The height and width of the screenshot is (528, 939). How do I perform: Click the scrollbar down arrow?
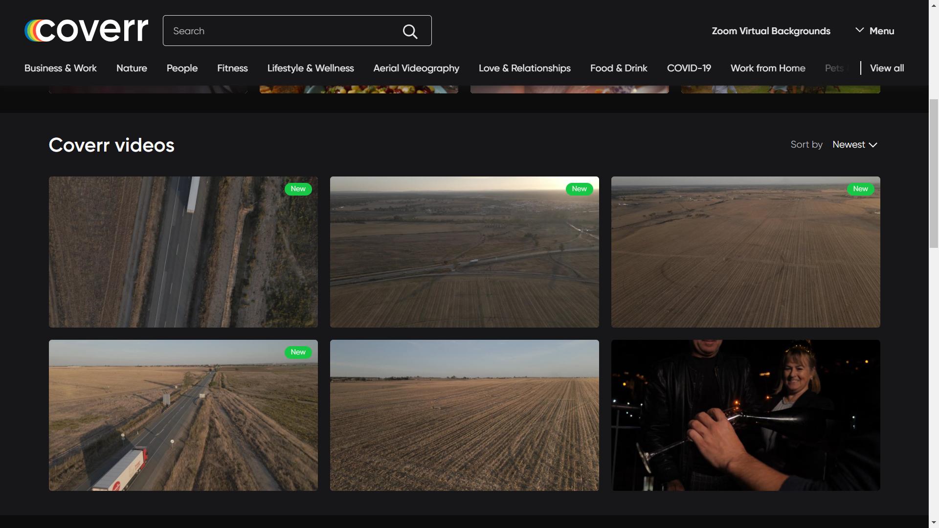coord(934,523)
